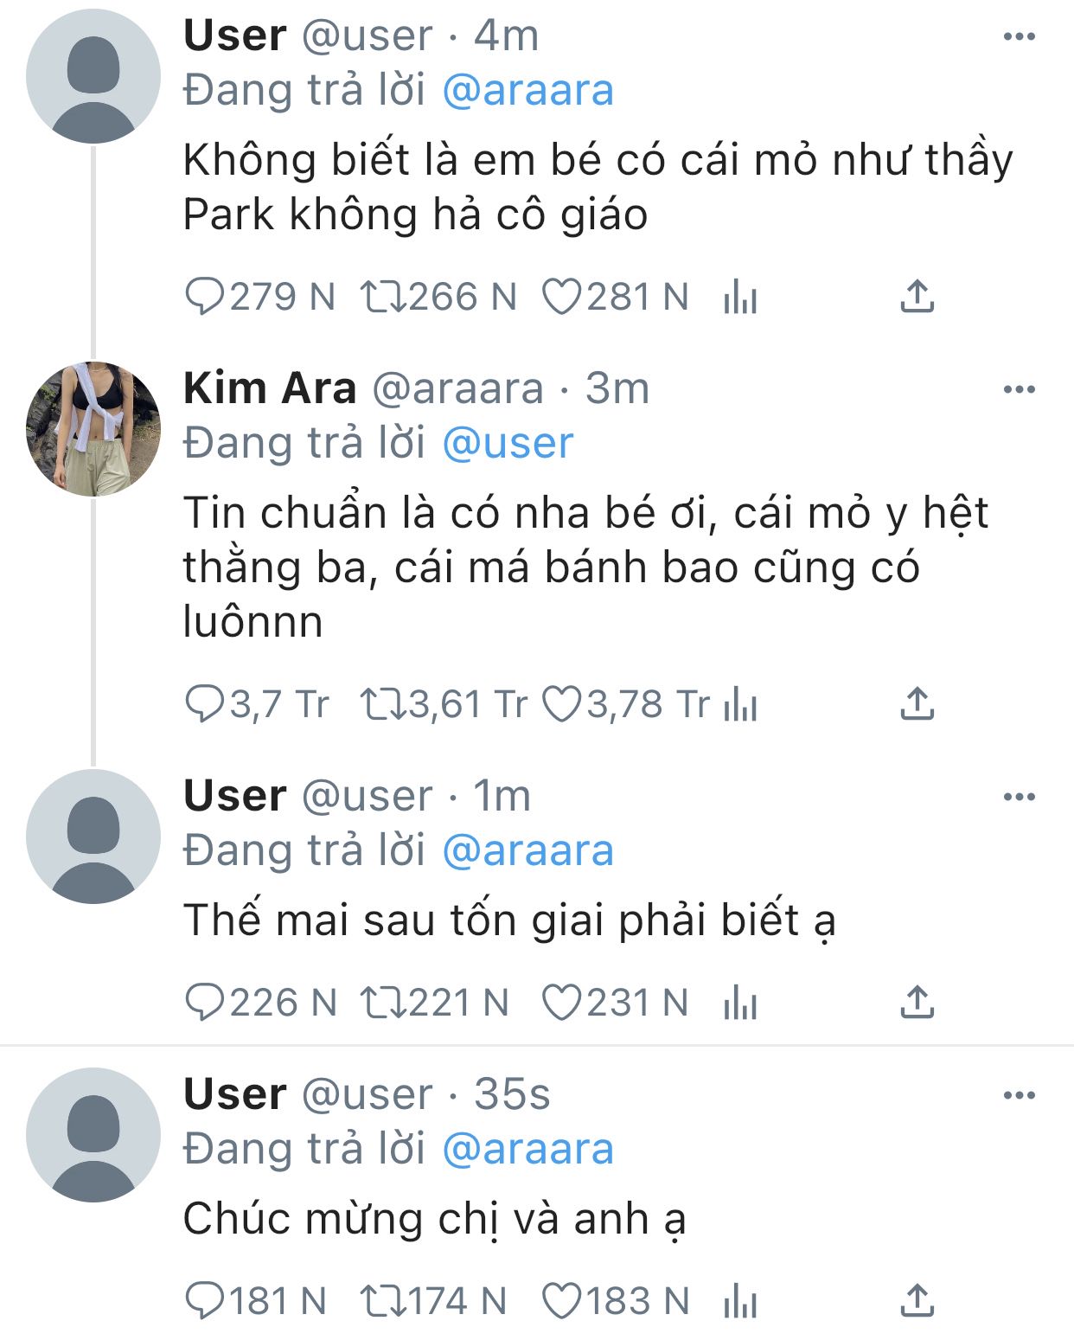
Task: Reply to the 'Không biết là em bé' tweet
Action: point(205,297)
